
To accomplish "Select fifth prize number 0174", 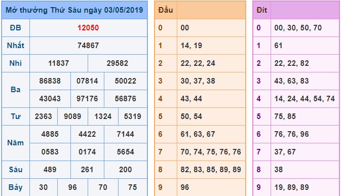I will click(x=87, y=152).
